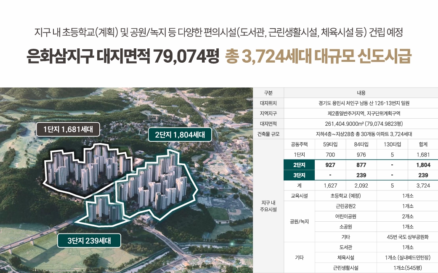Viewport: 438px width, 273px height.
Task: Click '239' under the 84타입 column
Action: click(x=361, y=175)
